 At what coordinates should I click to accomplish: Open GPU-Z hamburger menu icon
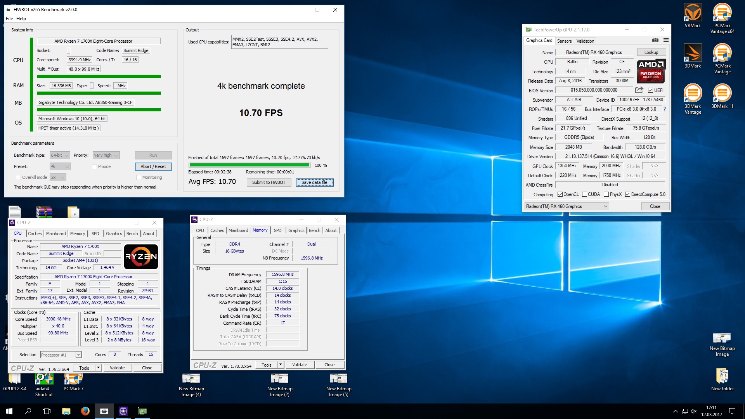tap(666, 40)
